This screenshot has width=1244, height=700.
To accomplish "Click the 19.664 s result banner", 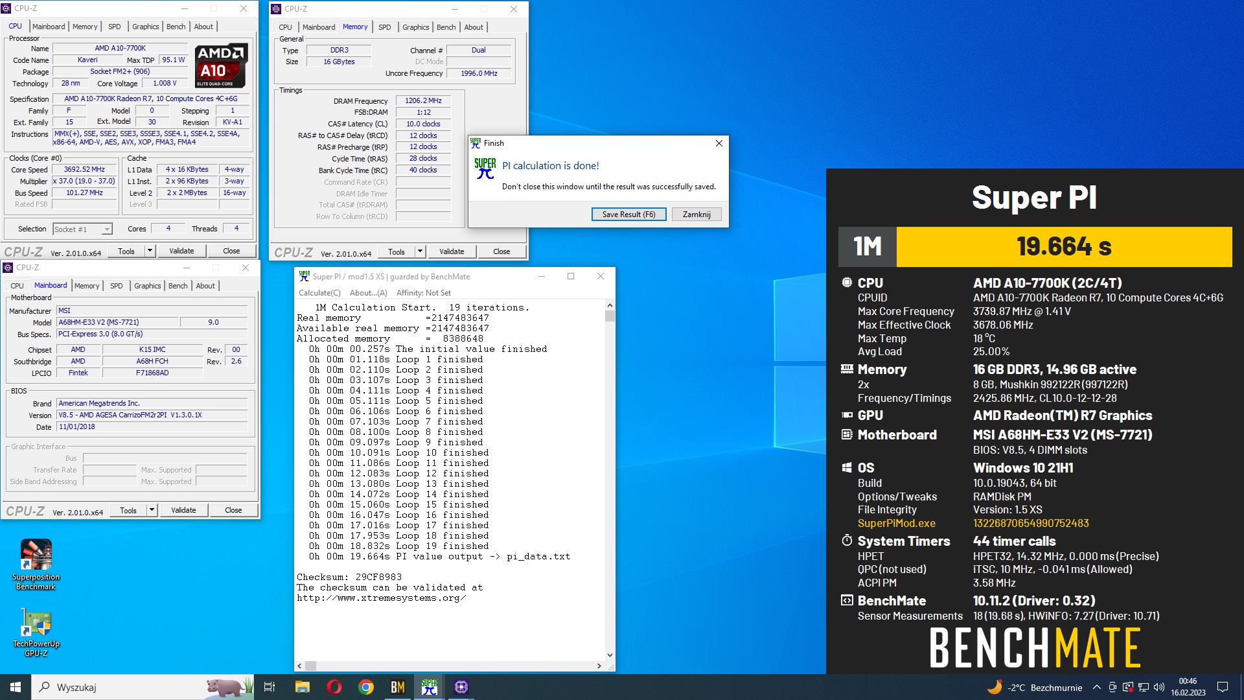I will [1064, 247].
